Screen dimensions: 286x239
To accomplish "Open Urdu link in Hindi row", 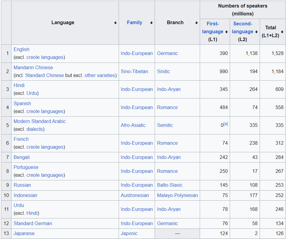I will click(x=32, y=93).
